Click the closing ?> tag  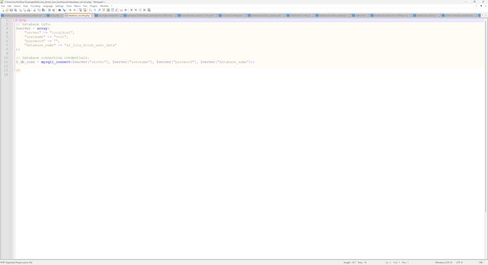click(x=18, y=71)
